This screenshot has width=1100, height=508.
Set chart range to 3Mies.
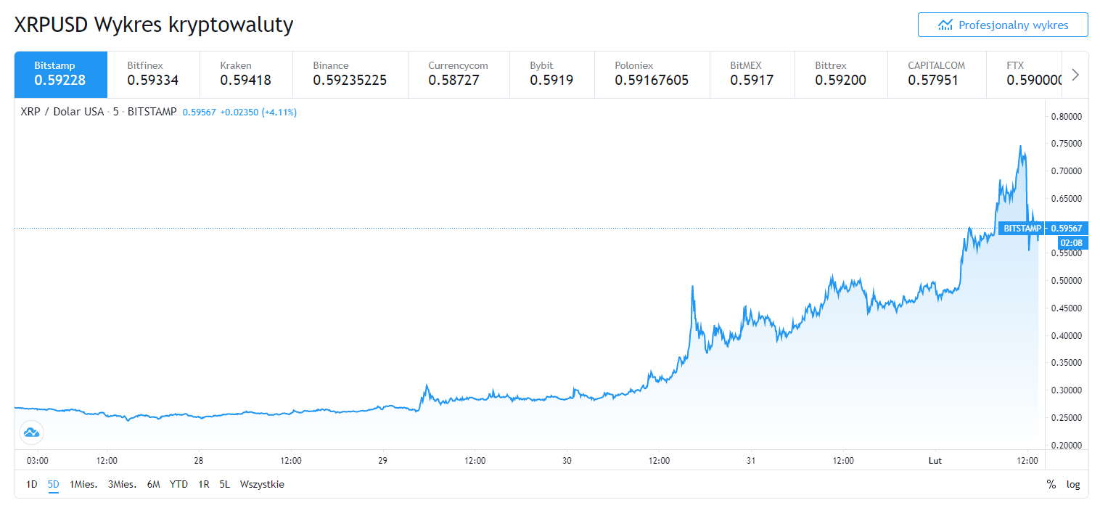123,484
